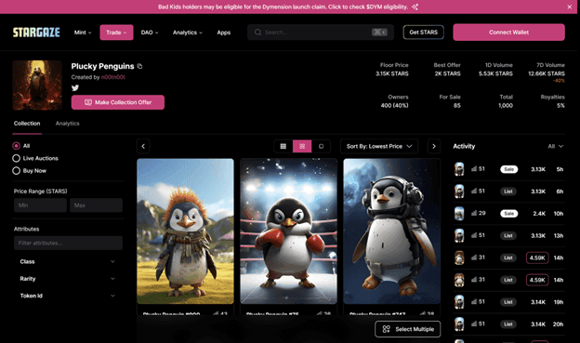Expand the Rarity attribute filter
The image size is (580, 343).
(x=67, y=279)
